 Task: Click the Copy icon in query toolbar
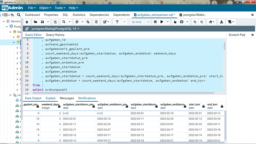77,22
